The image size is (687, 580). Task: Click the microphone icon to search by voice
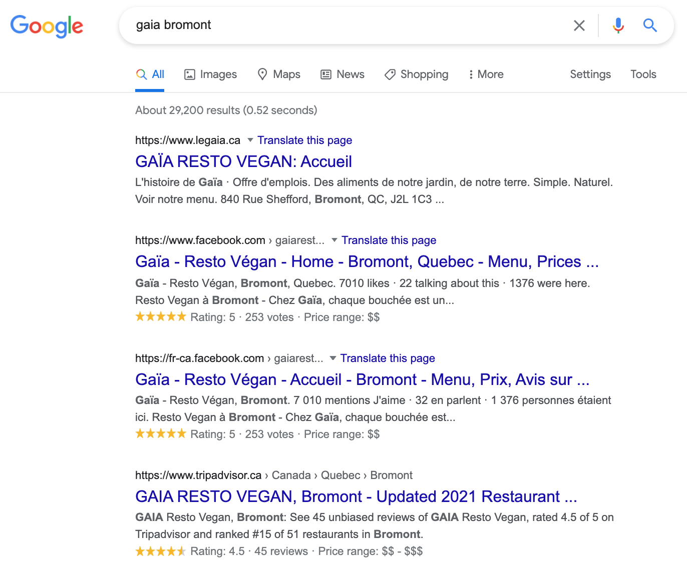618,25
